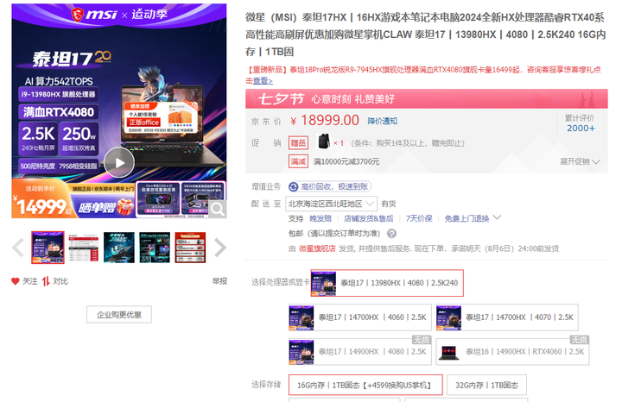Select the fifth red product thumbnail

[x=190, y=248]
